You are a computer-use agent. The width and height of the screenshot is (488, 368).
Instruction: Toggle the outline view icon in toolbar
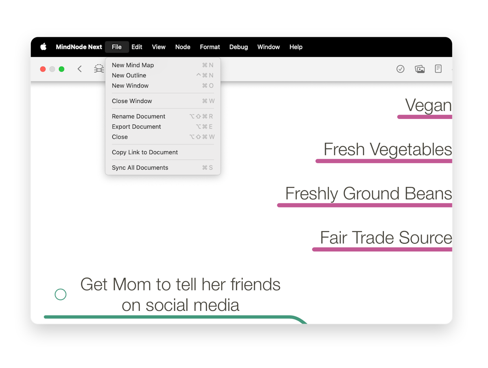(x=98, y=69)
